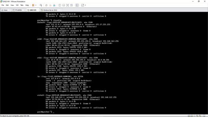Click the 'docker0:' interface header line
Image resolution: width=208 pixels, height=117 pixels.
coord(65,22)
